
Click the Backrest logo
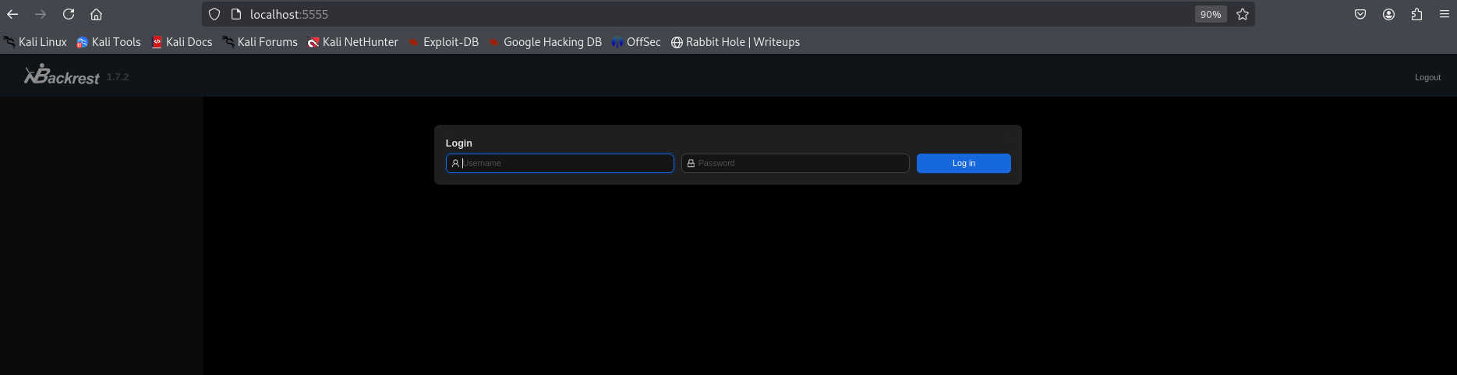[62, 76]
